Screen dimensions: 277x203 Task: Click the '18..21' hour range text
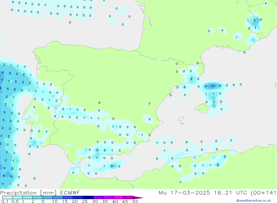(x=223, y=192)
